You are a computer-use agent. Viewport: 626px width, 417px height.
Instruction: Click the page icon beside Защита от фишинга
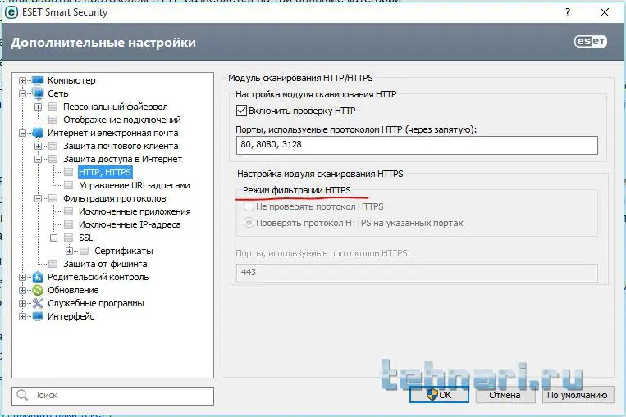(53, 264)
